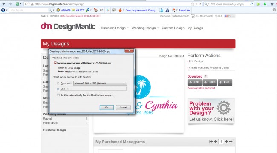Viewport: 277px width, 153px height.
Task: Click Create Matching Wedding Cards link
Action: (209, 68)
